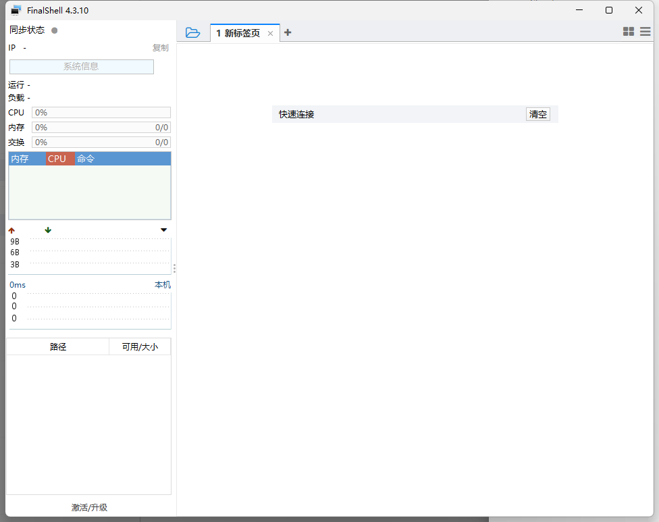This screenshot has height=522, width=659.
Task: Open the 本机 ping target selector
Action: pyautogui.click(x=163, y=285)
